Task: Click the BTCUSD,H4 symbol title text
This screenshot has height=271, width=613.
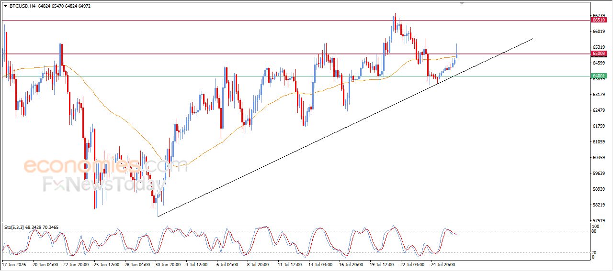Action: (x=23, y=6)
